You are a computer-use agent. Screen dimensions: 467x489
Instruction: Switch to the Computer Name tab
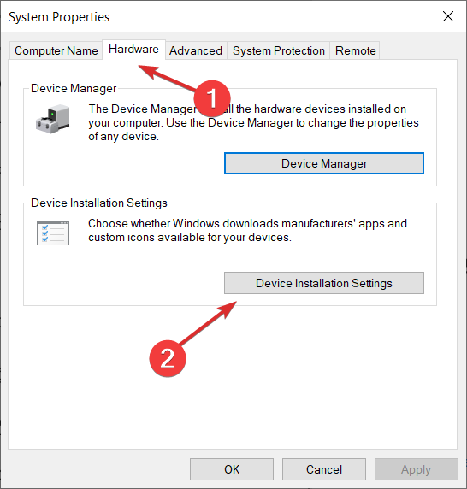coord(56,50)
